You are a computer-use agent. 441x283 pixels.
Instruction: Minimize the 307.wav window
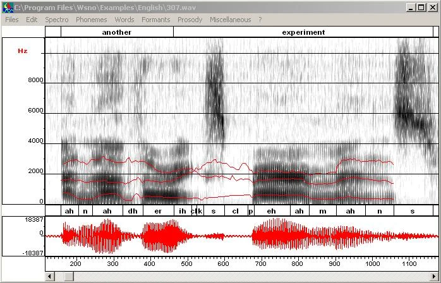tap(411, 8)
